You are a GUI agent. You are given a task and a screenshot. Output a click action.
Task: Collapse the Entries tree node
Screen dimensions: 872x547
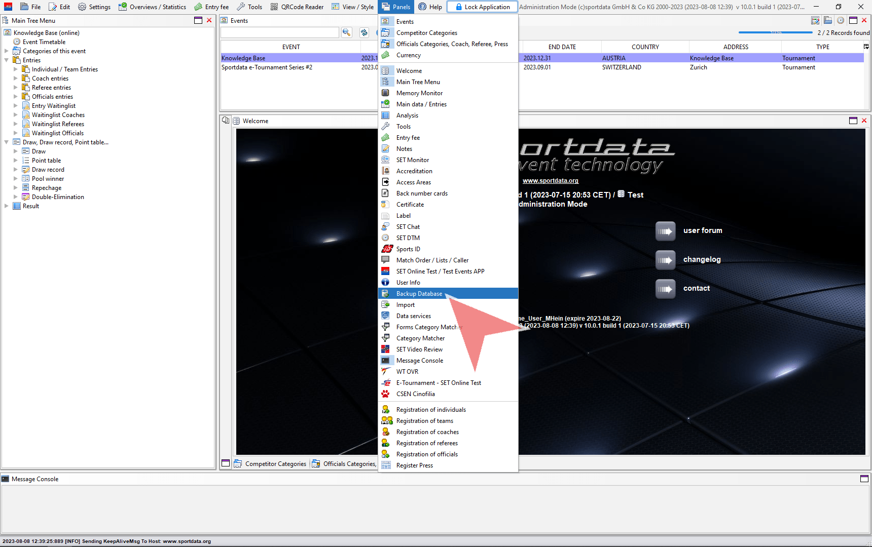[7, 60]
